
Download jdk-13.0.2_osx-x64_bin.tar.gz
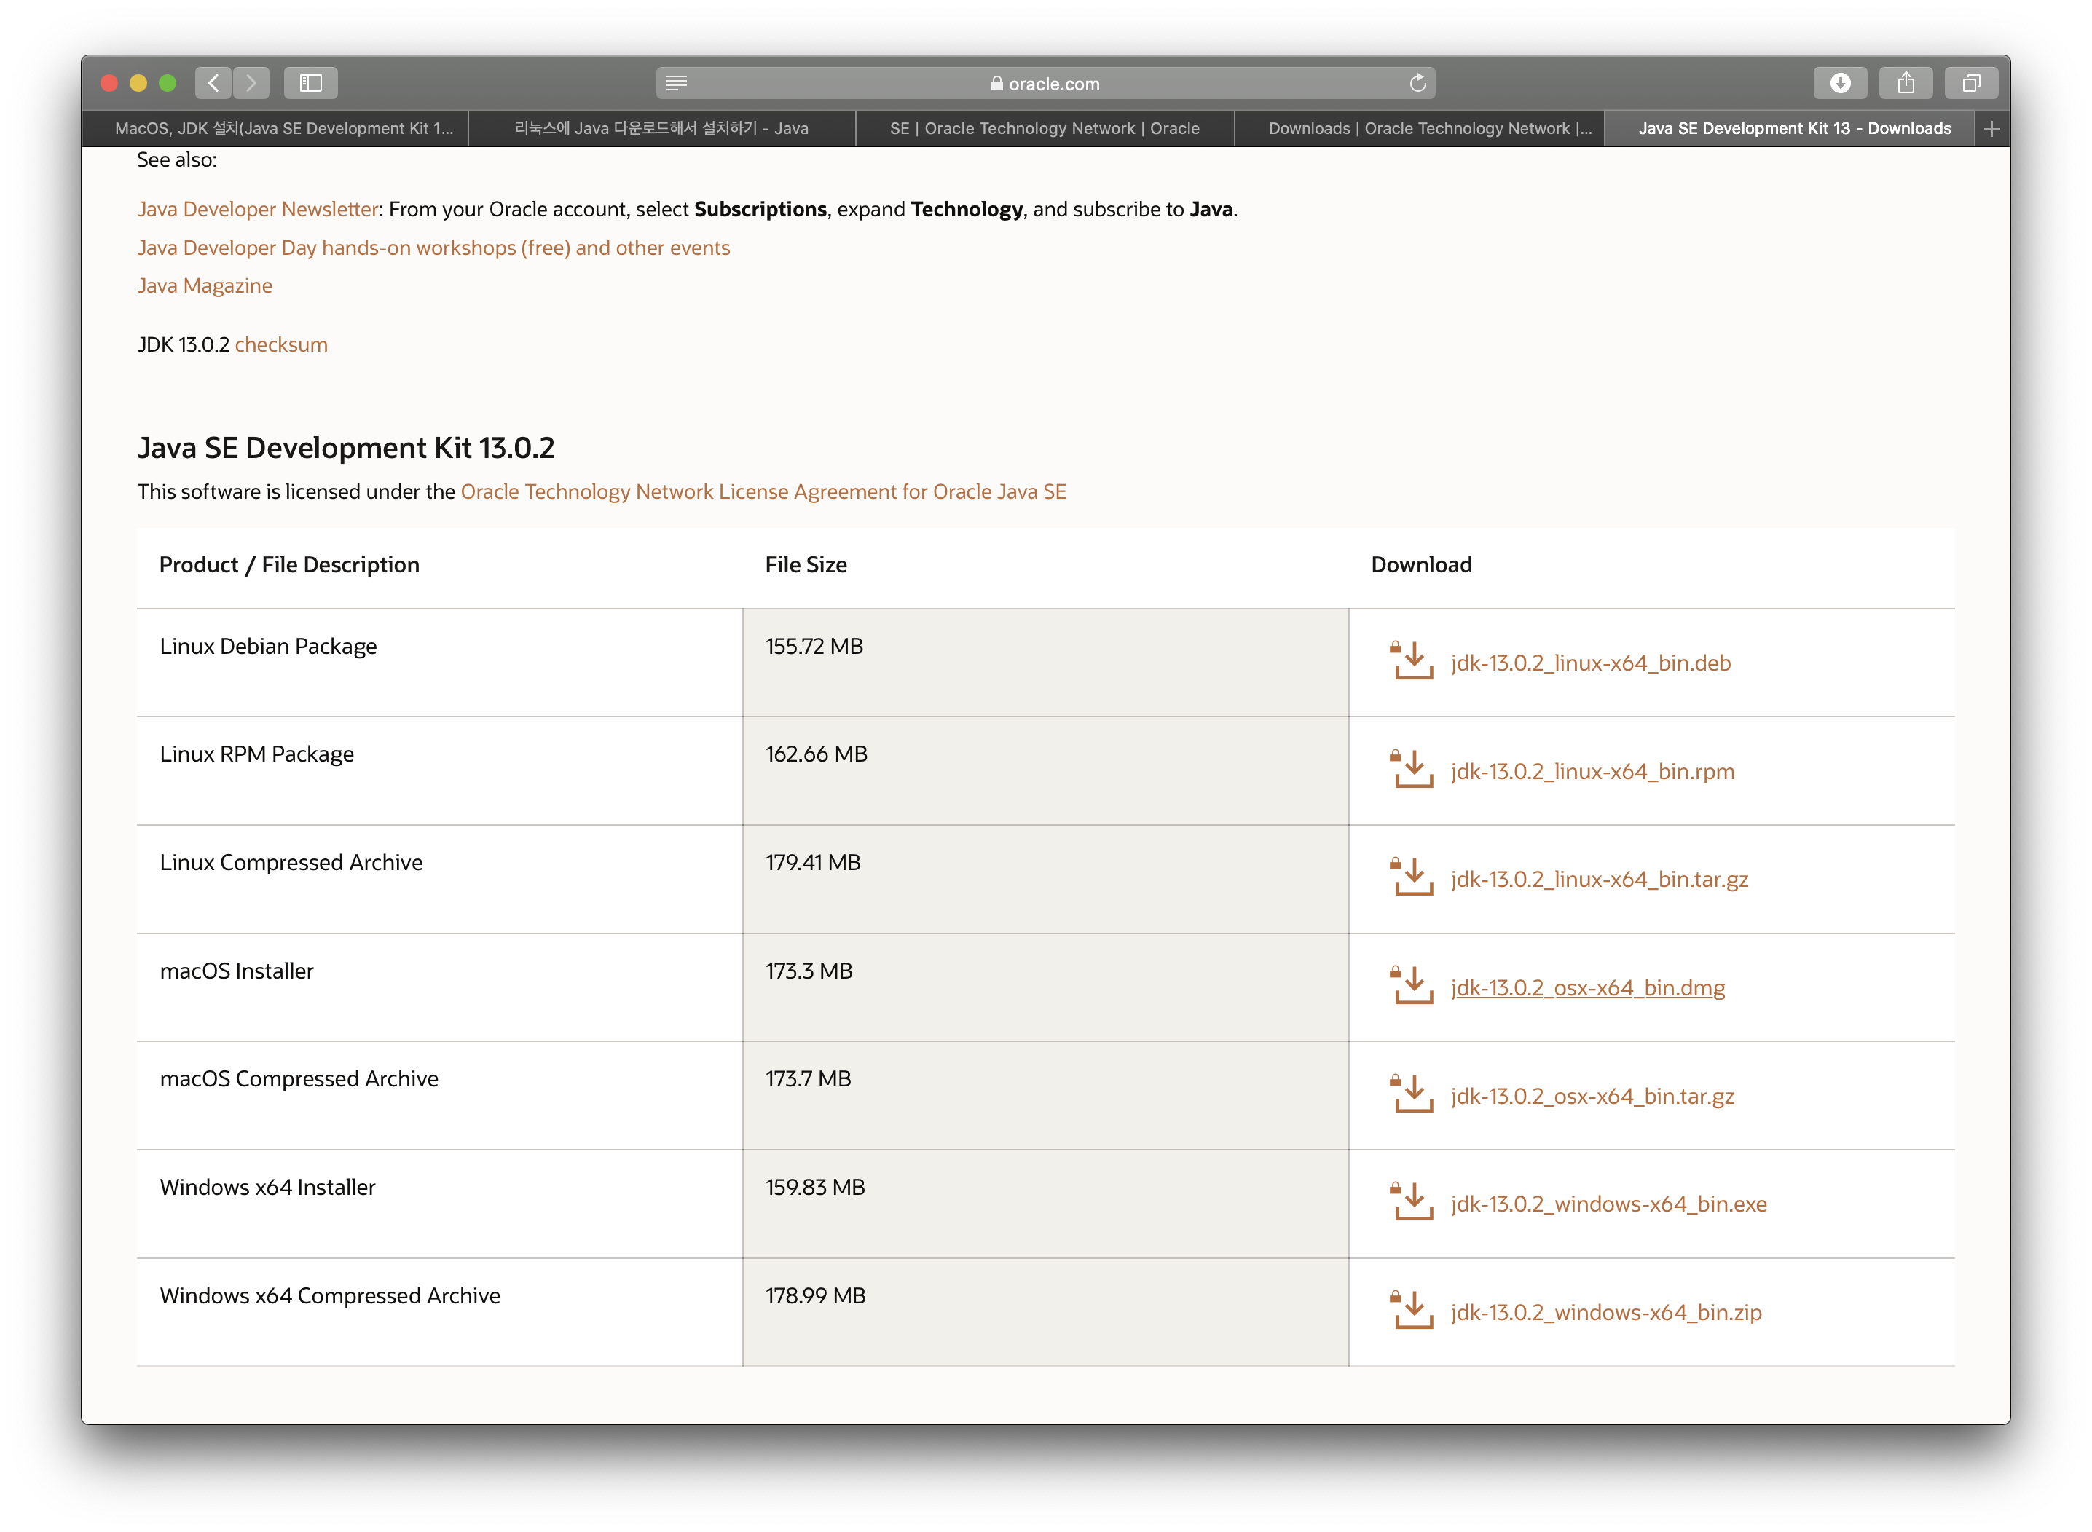(x=1592, y=1096)
